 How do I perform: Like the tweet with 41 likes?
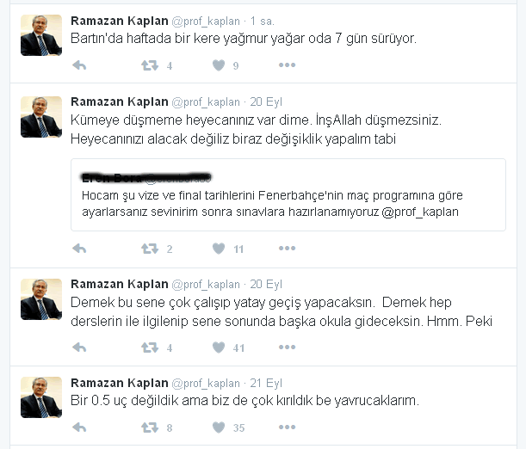click(219, 348)
